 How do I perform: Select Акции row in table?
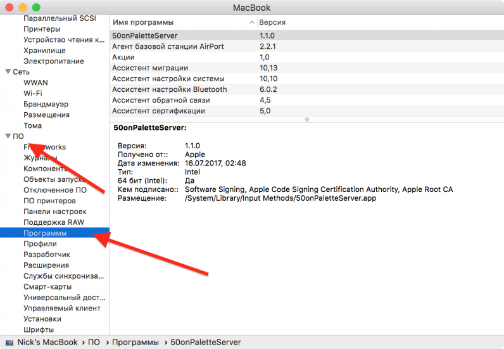tap(307, 57)
